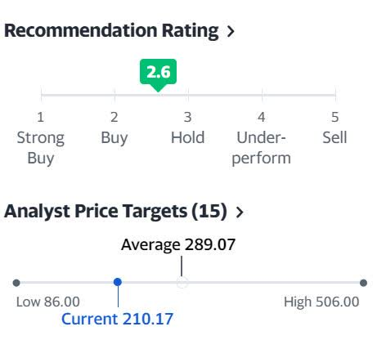Viewport: 377px width, 340px height.
Task: Click the tick mark above 4 on rating scale
Action: coord(263,95)
